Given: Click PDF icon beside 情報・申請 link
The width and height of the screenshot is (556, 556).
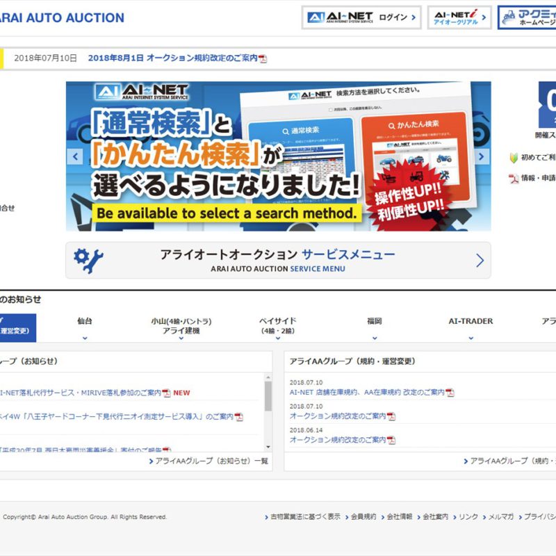Looking at the screenshot, I should [514, 179].
